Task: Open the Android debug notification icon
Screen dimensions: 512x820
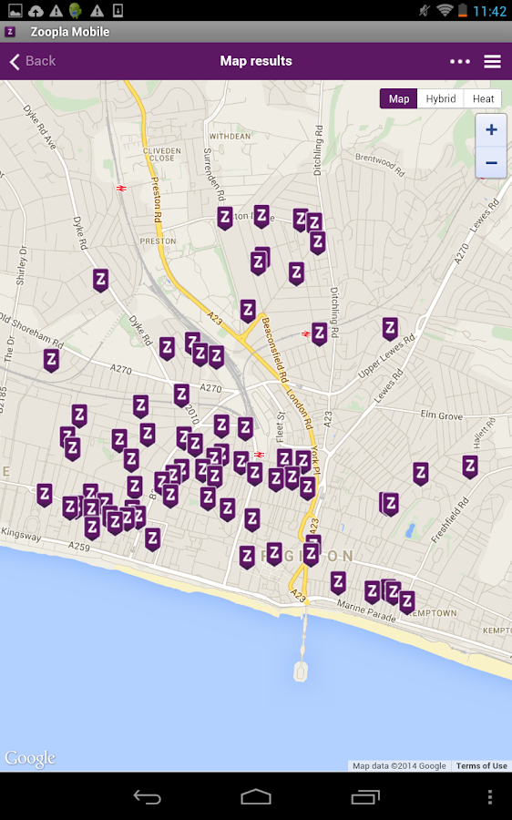Action: pyautogui.click(x=76, y=10)
